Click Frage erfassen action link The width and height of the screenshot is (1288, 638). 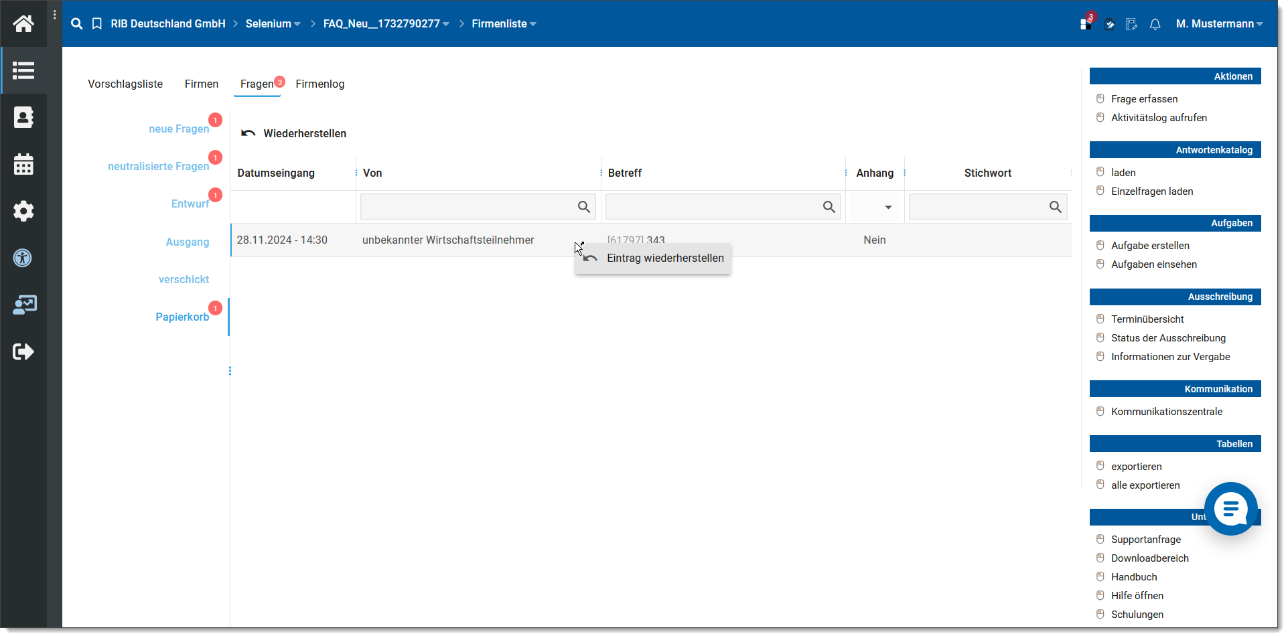(1144, 99)
